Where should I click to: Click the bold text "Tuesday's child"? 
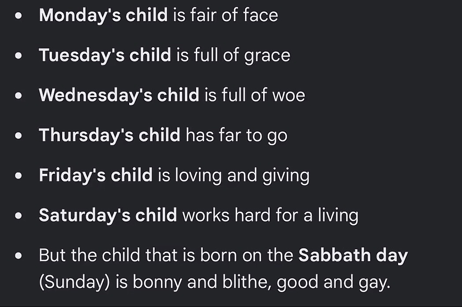click(105, 56)
